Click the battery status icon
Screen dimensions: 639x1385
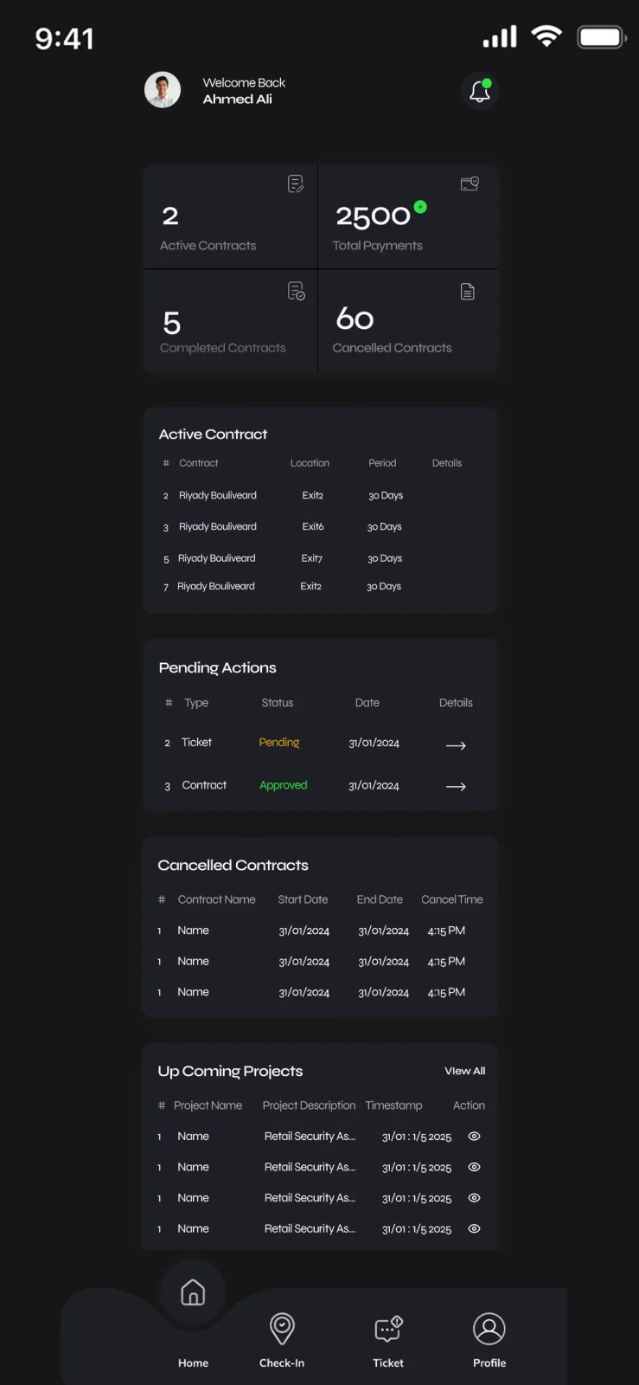pos(602,37)
